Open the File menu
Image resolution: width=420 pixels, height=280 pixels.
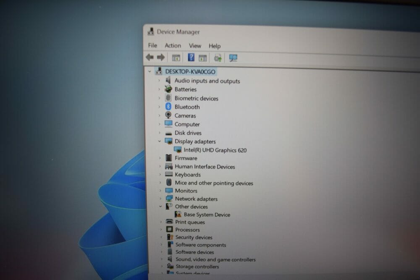point(153,45)
